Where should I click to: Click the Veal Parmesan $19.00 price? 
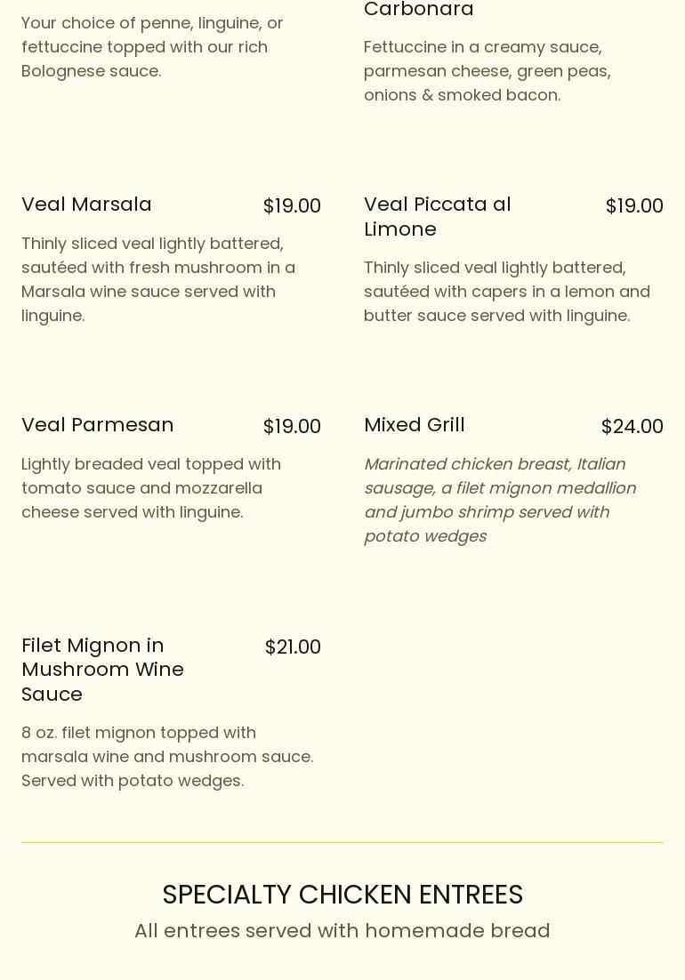292,426
